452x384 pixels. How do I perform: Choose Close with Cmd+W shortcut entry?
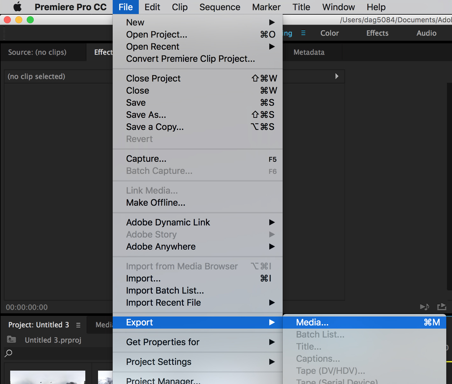[198, 90]
